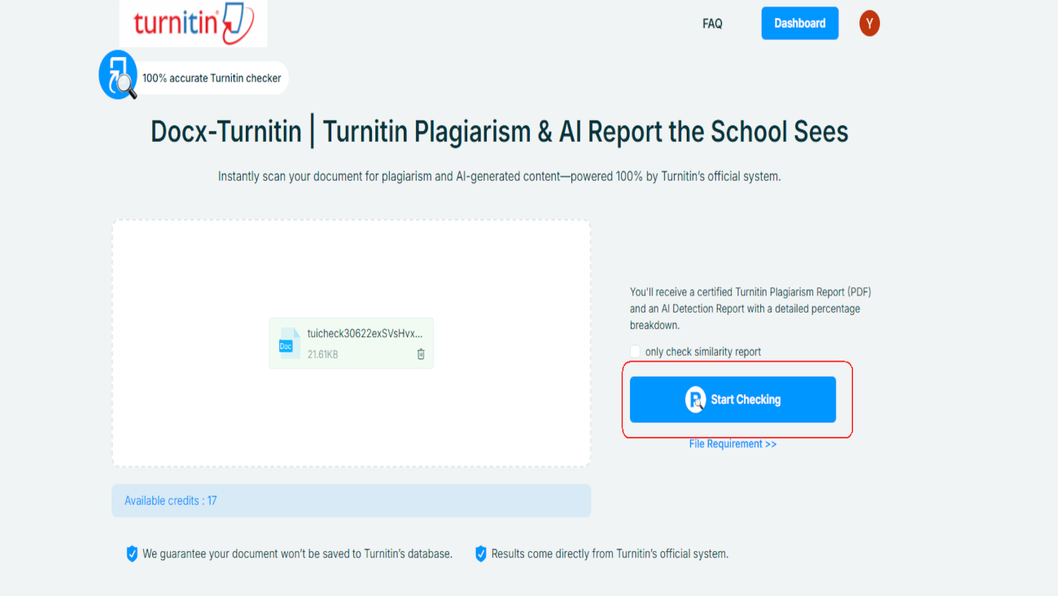Screen dimensions: 1058x596
Task: Go to the Dashboard
Action: [800, 24]
